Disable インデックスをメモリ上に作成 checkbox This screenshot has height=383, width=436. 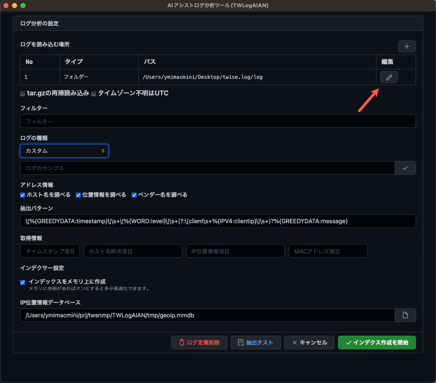23,282
